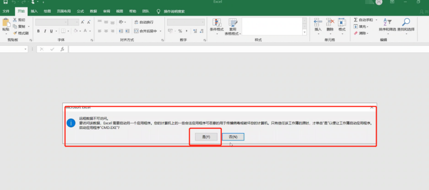Click the Increase Indent icon

pyautogui.click(x=128, y=31)
